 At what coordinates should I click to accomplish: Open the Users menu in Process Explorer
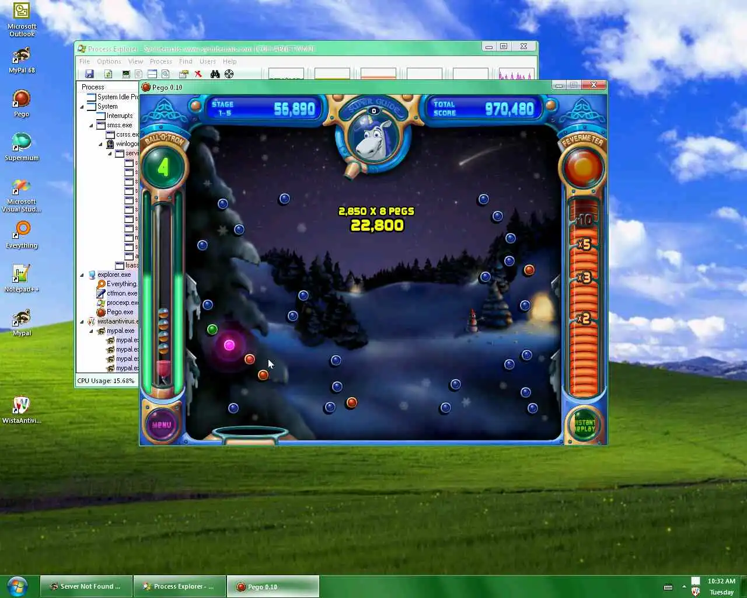[208, 61]
